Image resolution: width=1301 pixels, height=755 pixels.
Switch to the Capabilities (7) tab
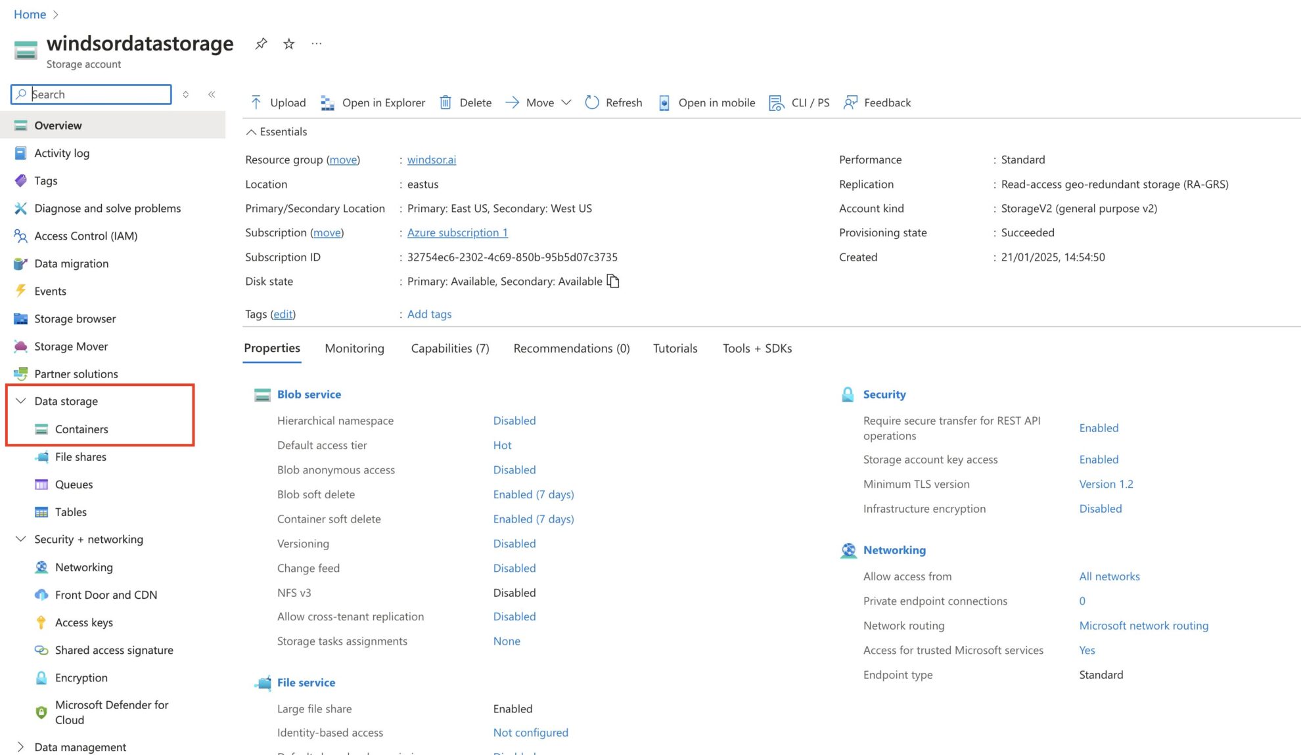click(x=450, y=348)
